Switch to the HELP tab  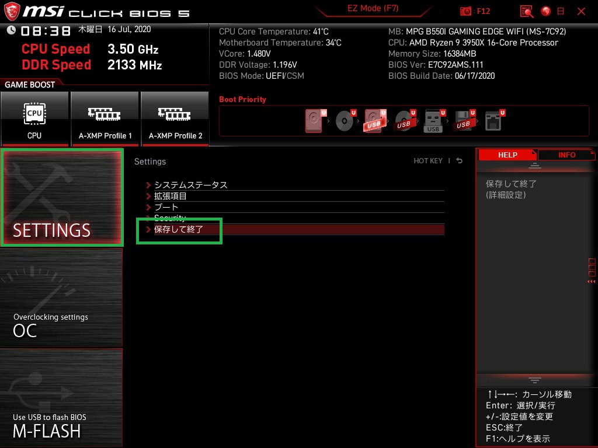507,155
